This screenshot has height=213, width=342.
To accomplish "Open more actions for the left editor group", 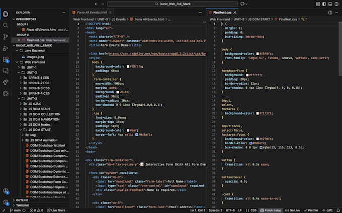I will [201, 13].
